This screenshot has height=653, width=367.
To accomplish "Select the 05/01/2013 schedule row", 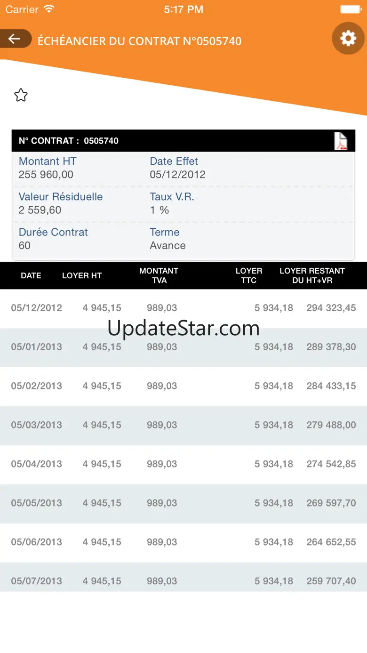I will [x=183, y=347].
